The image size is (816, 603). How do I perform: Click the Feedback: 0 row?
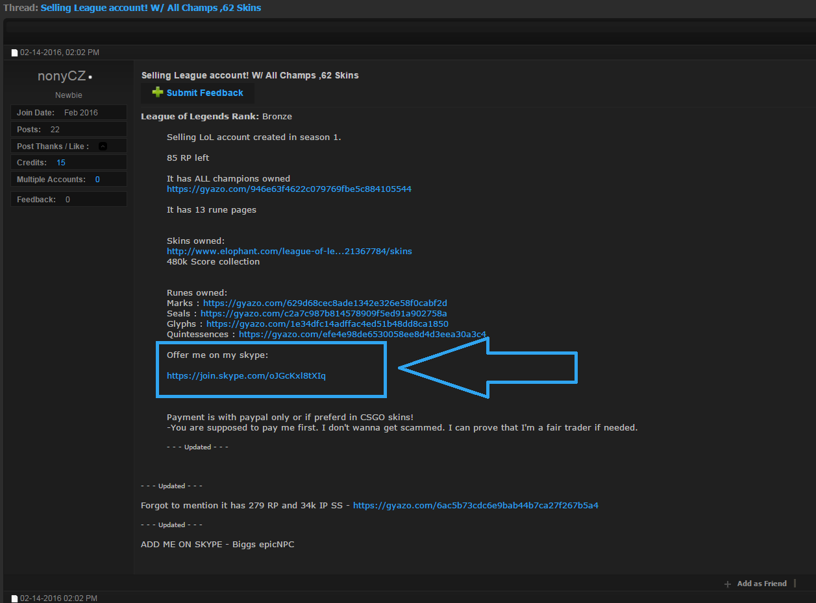click(x=69, y=200)
